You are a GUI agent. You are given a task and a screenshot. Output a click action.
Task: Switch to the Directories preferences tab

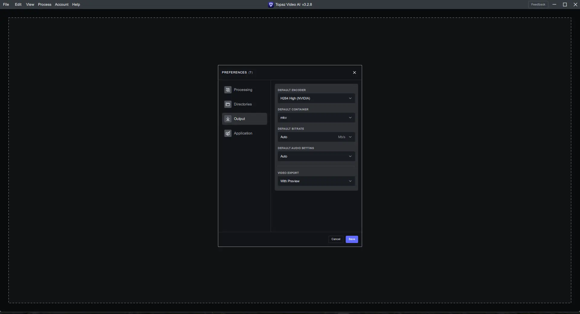[244, 104]
